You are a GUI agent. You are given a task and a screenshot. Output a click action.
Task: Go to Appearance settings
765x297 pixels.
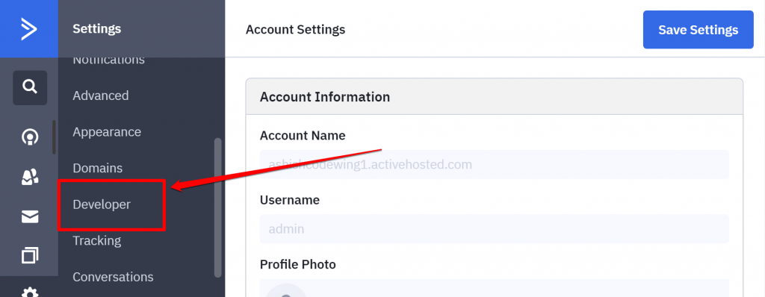[107, 131]
